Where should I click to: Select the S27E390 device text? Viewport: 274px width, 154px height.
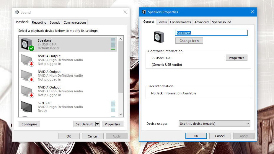click(x=44, y=103)
